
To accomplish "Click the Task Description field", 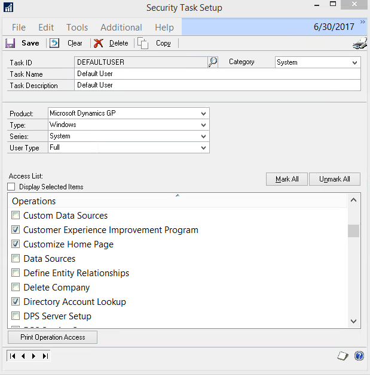I will click(218, 85).
